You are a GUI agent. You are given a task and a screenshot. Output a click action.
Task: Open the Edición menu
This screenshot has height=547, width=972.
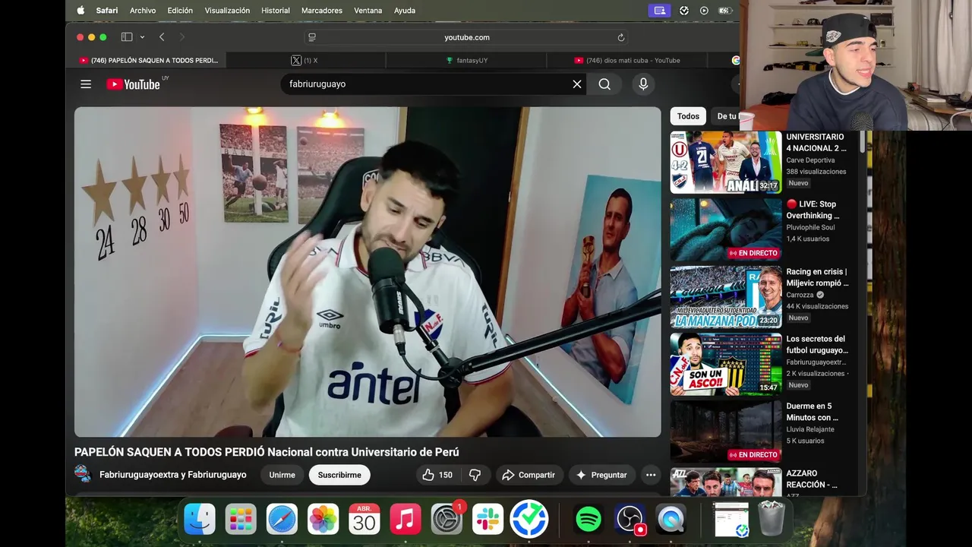[x=180, y=11]
